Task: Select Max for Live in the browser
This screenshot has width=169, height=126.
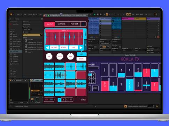Action: click(x=15, y=49)
